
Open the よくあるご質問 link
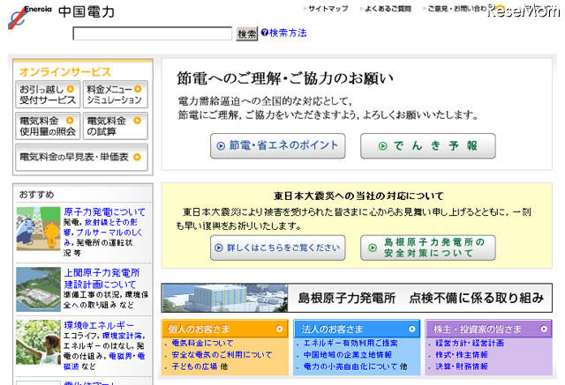point(388,9)
